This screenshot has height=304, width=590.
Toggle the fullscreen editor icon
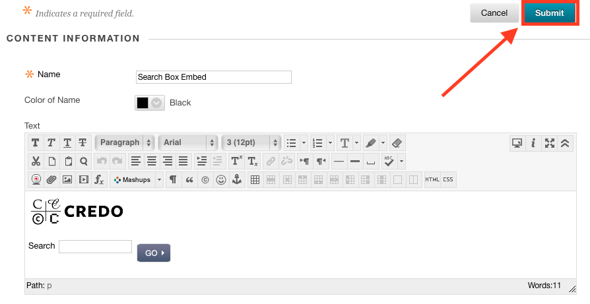tap(549, 143)
